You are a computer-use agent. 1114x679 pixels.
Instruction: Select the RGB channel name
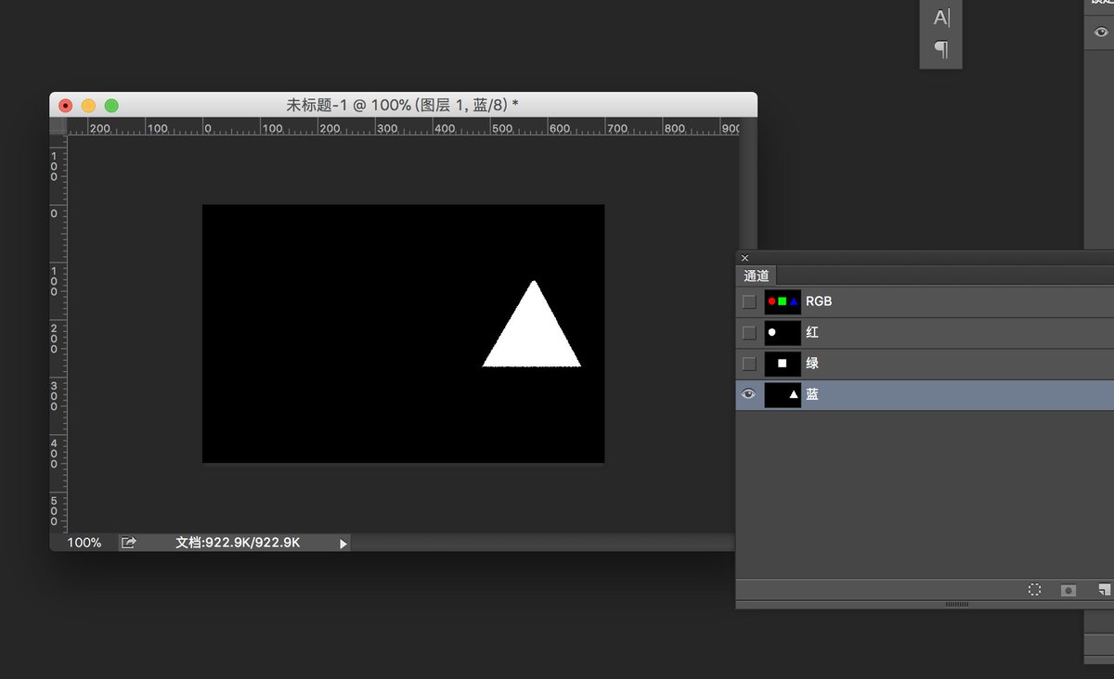[x=819, y=301]
